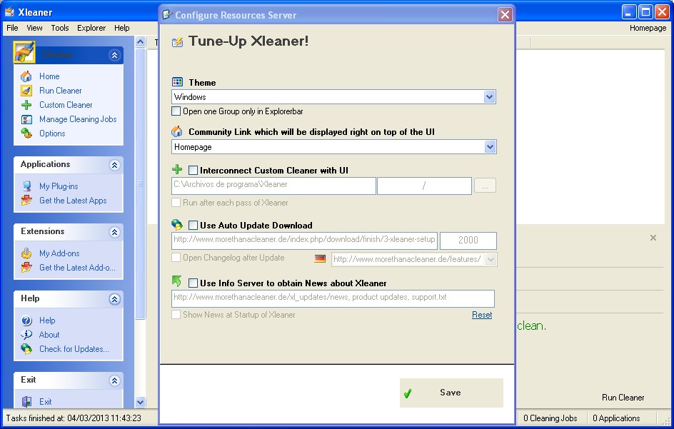Click the Info Server news URL field
The image size is (674, 429).
pos(333,299)
